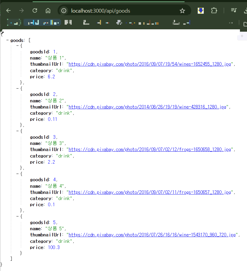Open the blue arrow download extension
The image size is (247, 271).
[x=201, y=11]
